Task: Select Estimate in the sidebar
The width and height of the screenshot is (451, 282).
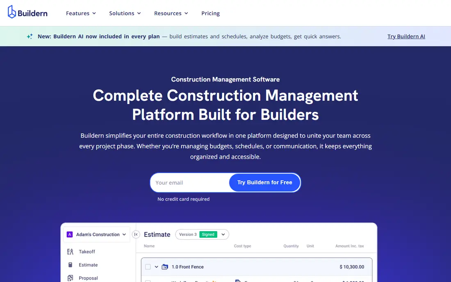Action: [x=88, y=265]
